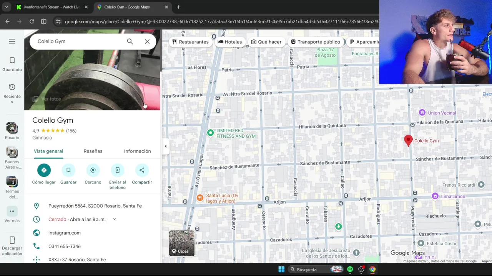Open a new browser tab

pos(178,7)
